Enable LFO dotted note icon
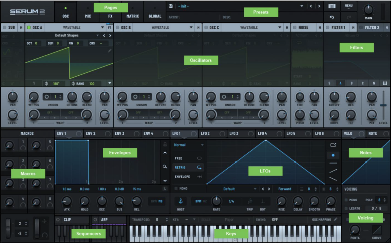The width and height of the screenshot is (392, 243). click(x=263, y=201)
